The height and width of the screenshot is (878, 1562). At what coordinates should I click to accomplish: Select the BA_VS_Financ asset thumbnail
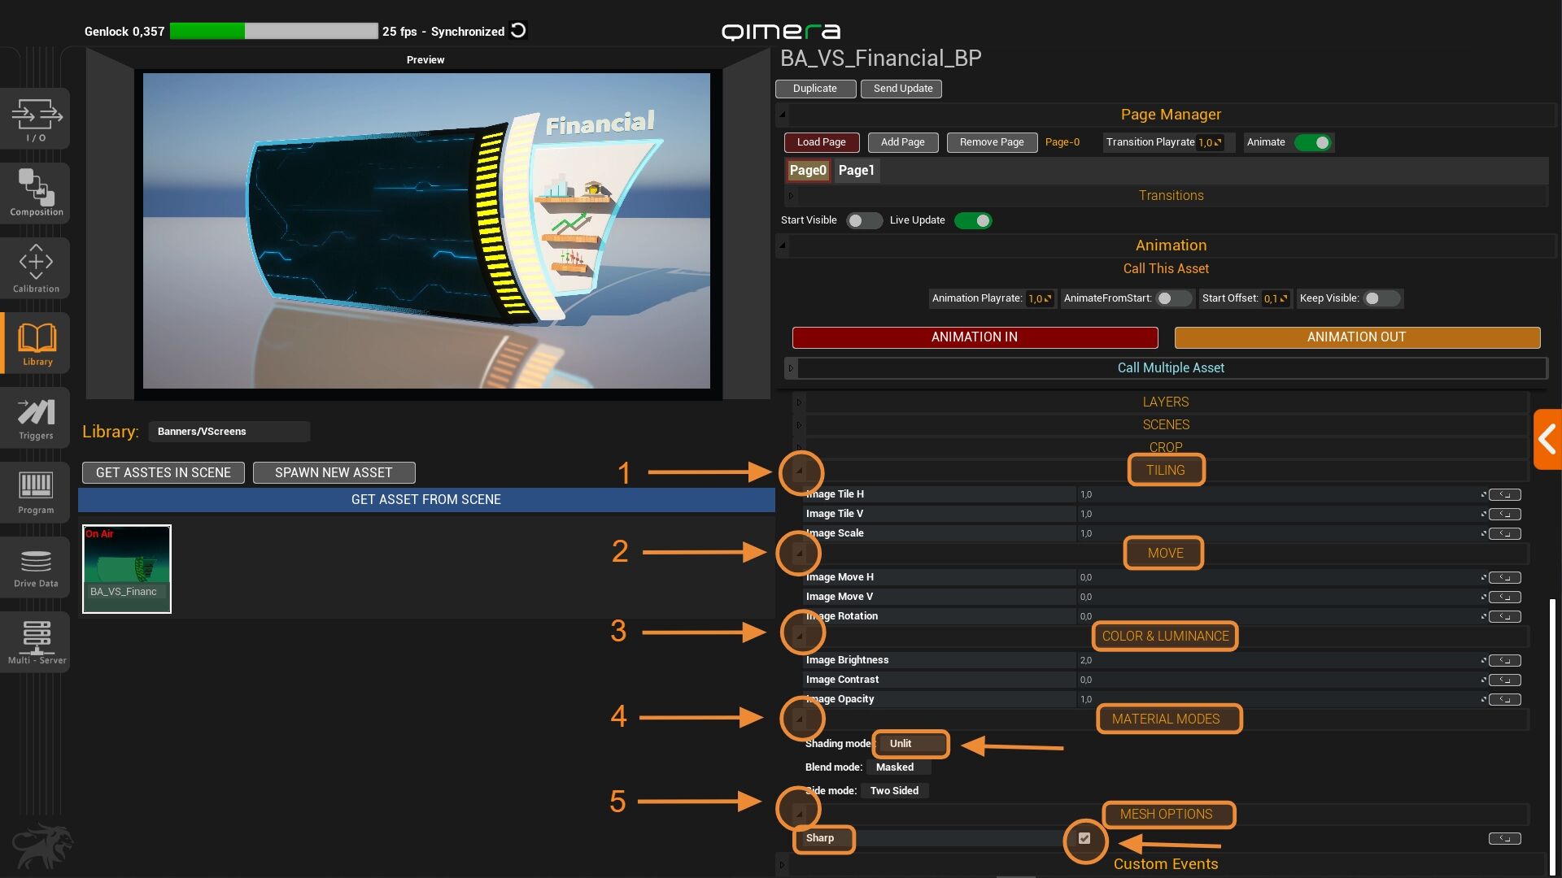click(x=127, y=568)
